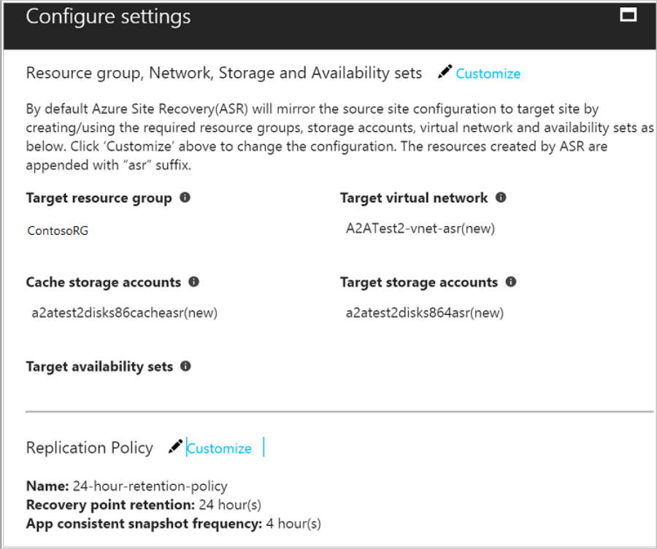Click pencil icon beside Resource group Customize

click(x=445, y=72)
